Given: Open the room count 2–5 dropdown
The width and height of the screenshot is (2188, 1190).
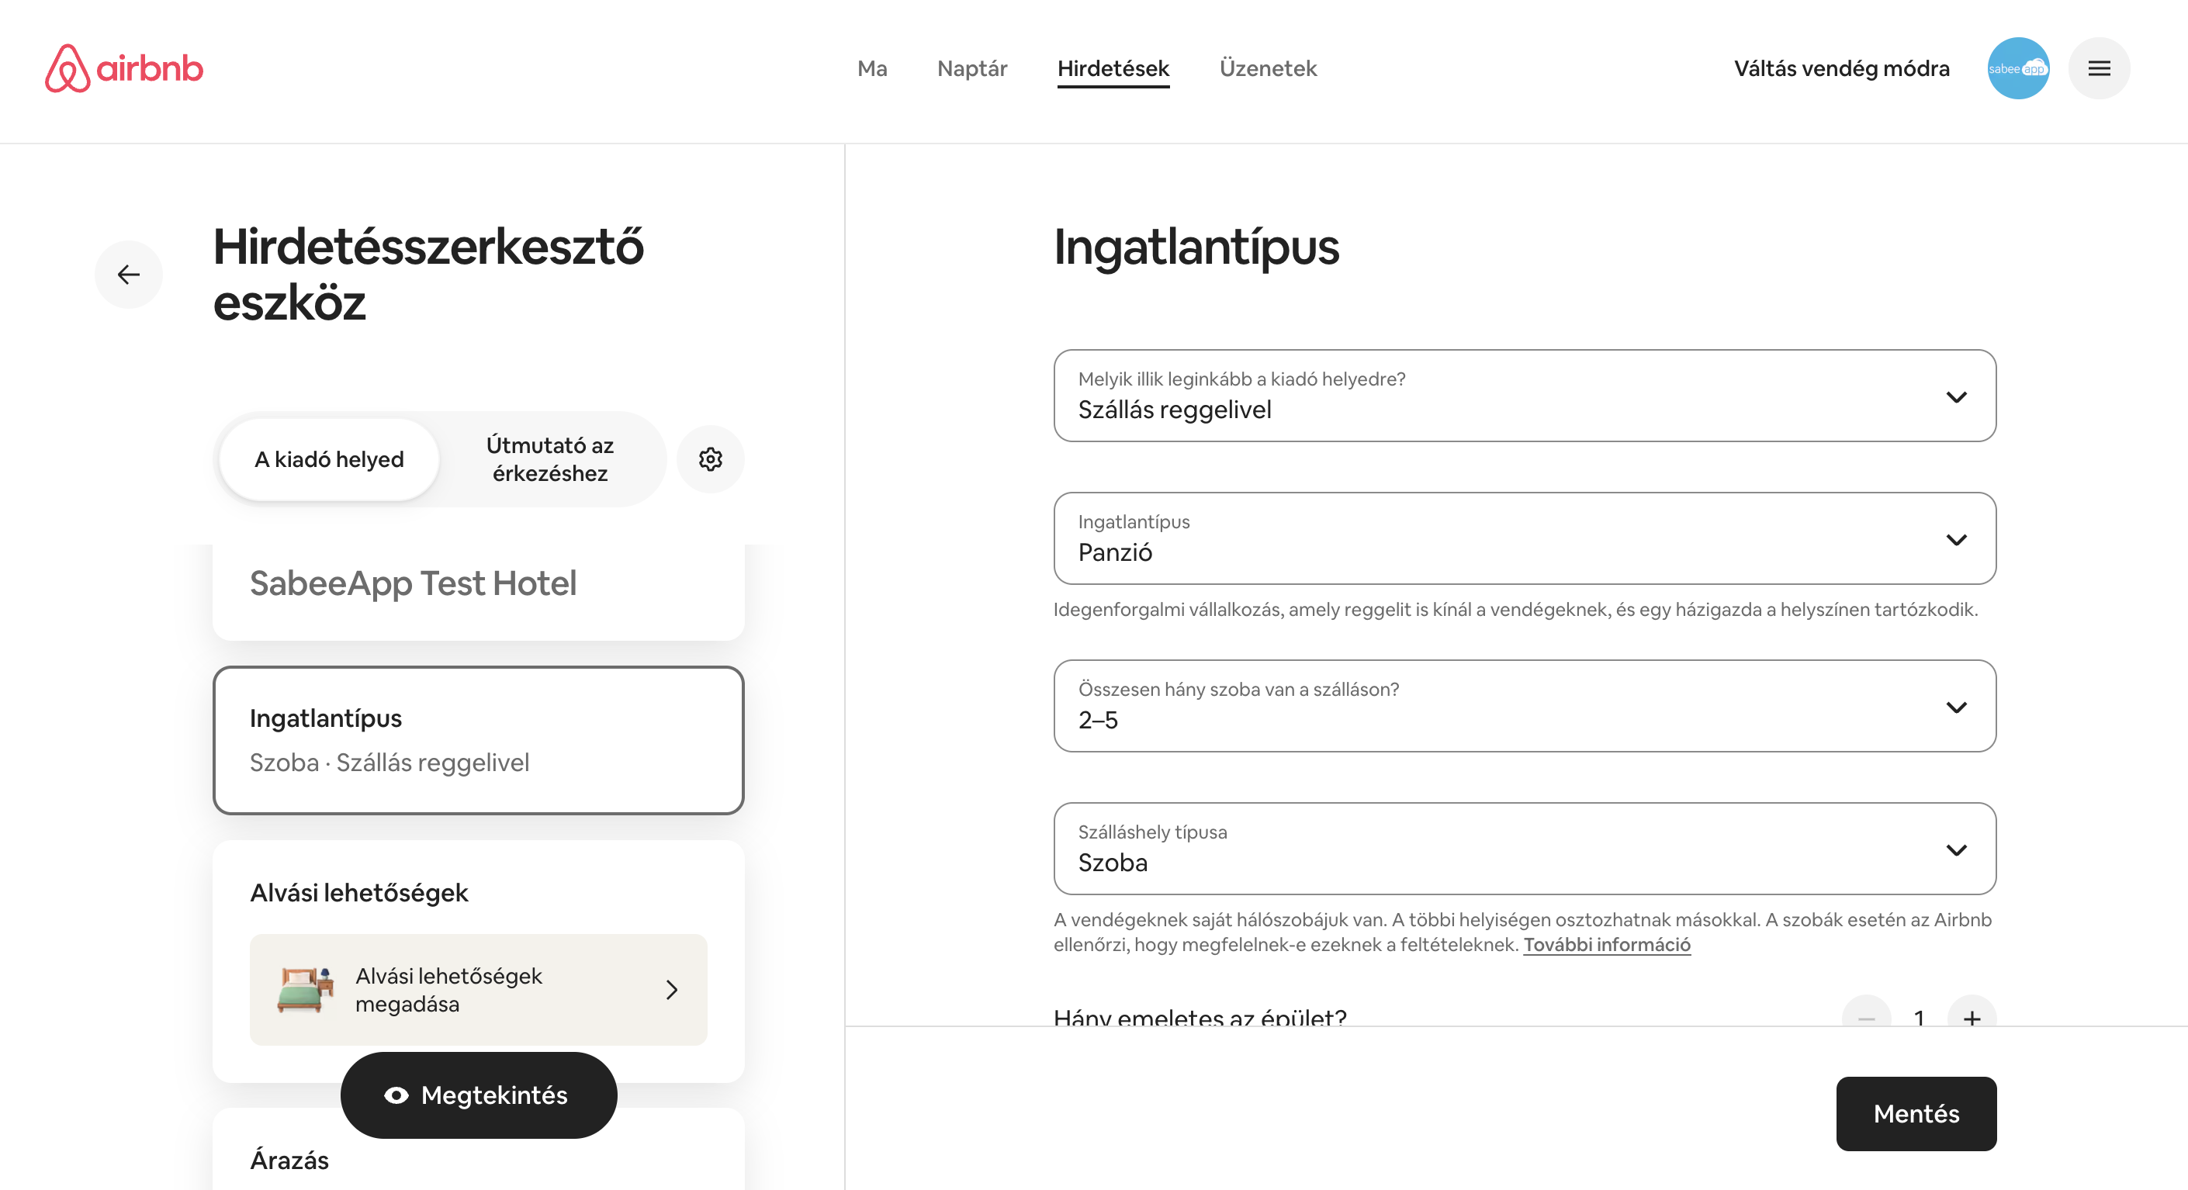Looking at the screenshot, I should (x=1525, y=706).
